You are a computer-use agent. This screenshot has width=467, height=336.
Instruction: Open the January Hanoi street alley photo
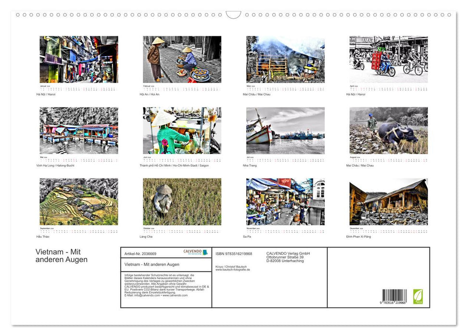78,60
